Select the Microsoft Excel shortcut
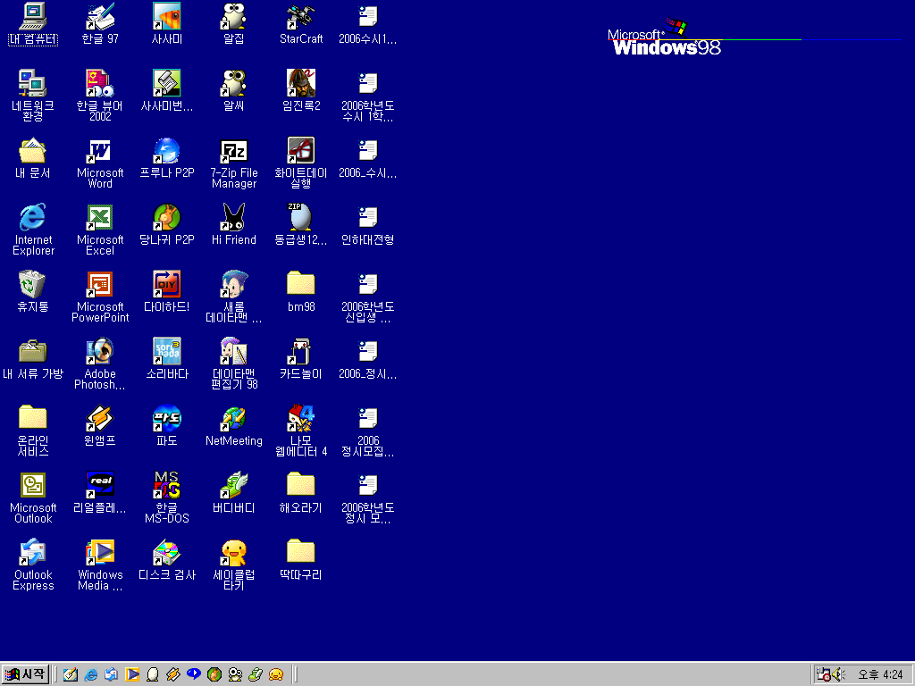 click(x=100, y=230)
